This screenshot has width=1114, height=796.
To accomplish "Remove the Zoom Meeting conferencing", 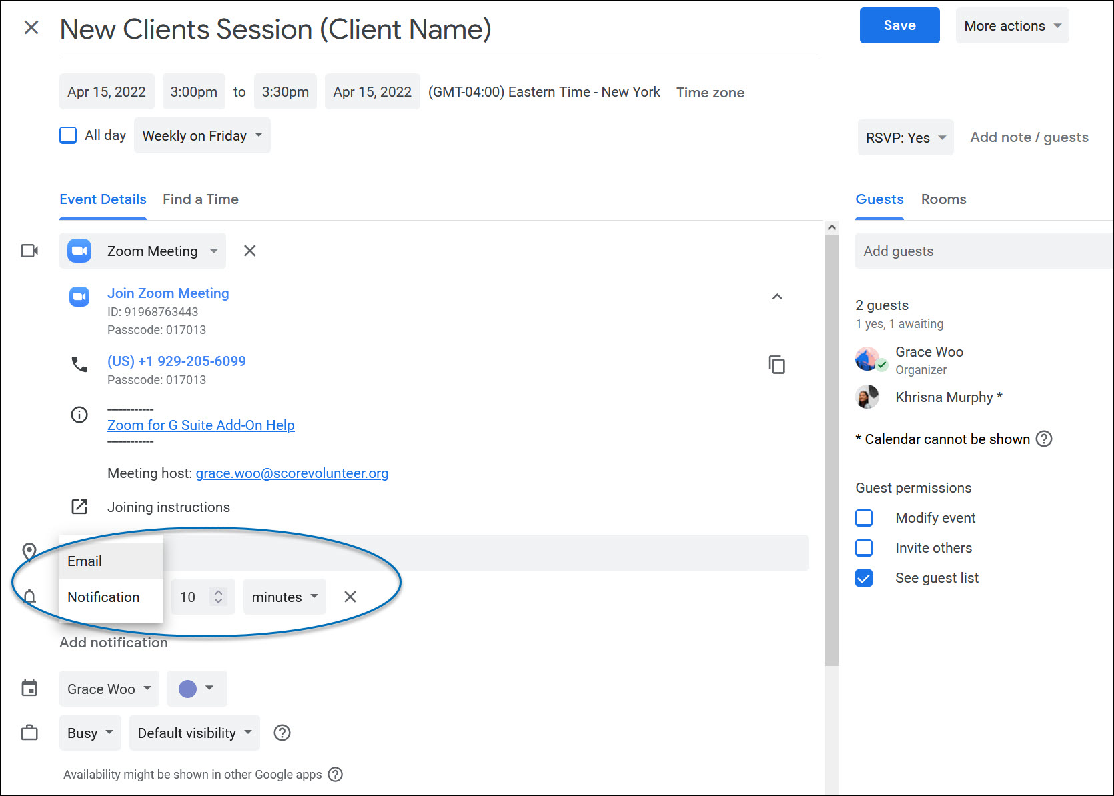I will tap(249, 251).
